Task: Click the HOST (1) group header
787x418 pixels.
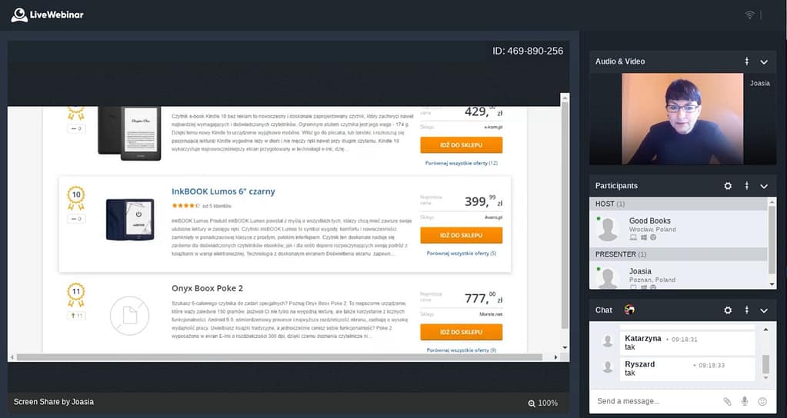Action: pos(679,204)
